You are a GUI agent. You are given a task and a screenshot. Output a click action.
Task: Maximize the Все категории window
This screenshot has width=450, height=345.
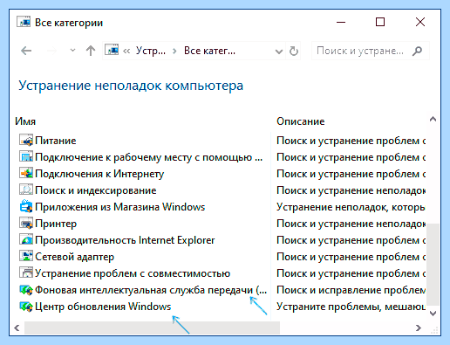click(x=380, y=22)
